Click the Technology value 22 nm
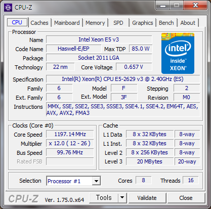Screen dimensions: 211x209 60,67
